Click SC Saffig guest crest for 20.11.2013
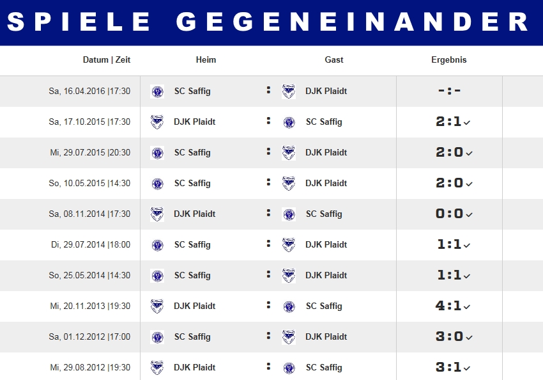Image resolution: width=543 pixels, height=380 pixels. coord(289,306)
